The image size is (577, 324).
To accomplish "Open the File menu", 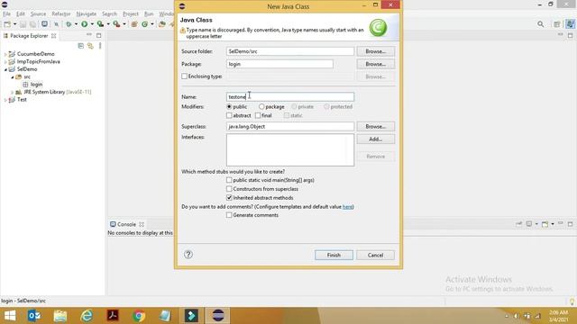I will pyautogui.click(x=6, y=13).
